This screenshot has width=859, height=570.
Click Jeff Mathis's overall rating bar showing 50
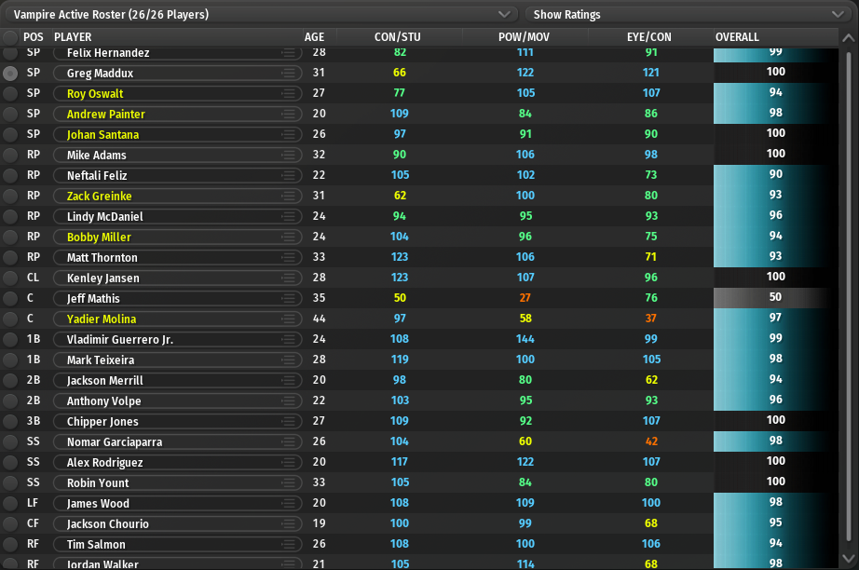coord(775,298)
